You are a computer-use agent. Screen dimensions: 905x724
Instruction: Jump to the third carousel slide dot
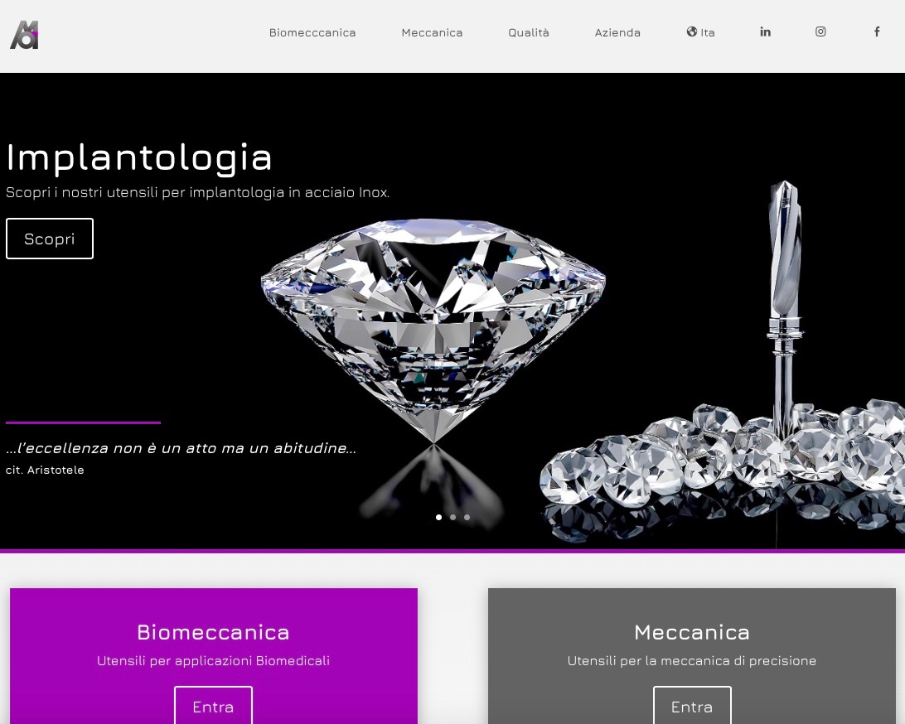467,518
